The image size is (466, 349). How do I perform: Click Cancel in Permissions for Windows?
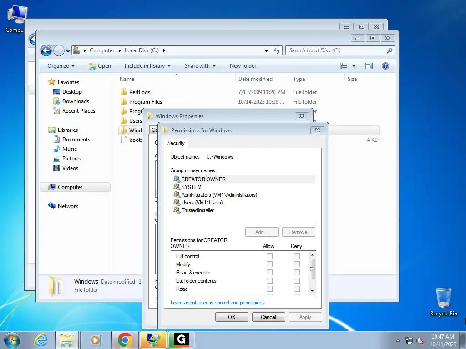point(268,317)
